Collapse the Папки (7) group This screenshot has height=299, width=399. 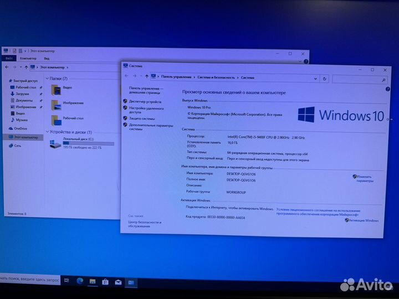47,79
